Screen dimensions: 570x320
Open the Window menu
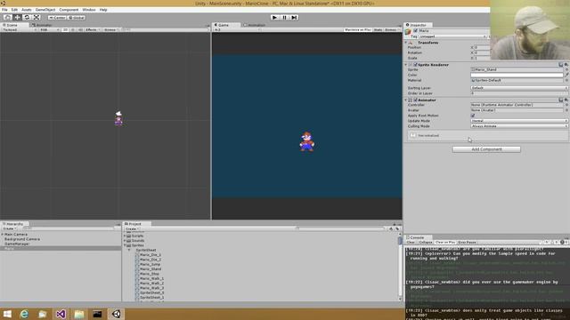click(x=89, y=10)
